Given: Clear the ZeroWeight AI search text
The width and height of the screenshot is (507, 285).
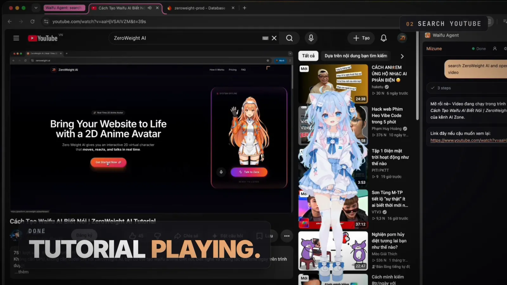Looking at the screenshot, I should click(x=274, y=38).
